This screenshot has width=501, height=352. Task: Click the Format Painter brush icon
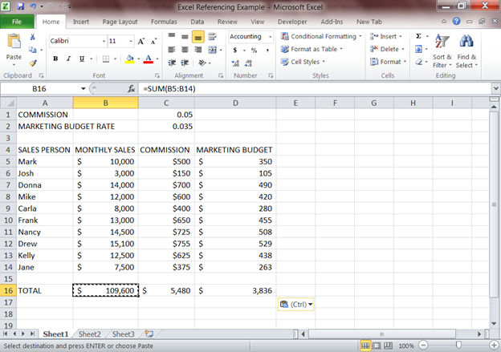click(x=33, y=63)
